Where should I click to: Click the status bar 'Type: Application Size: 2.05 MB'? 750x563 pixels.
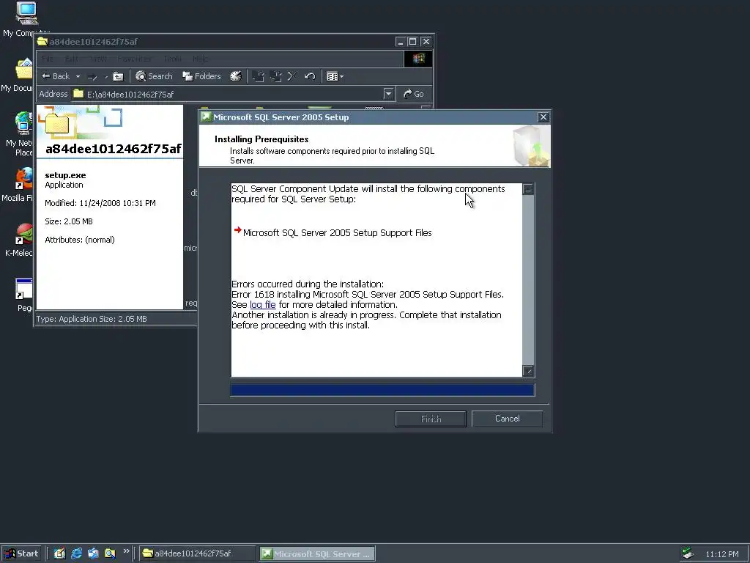click(92, 319)
